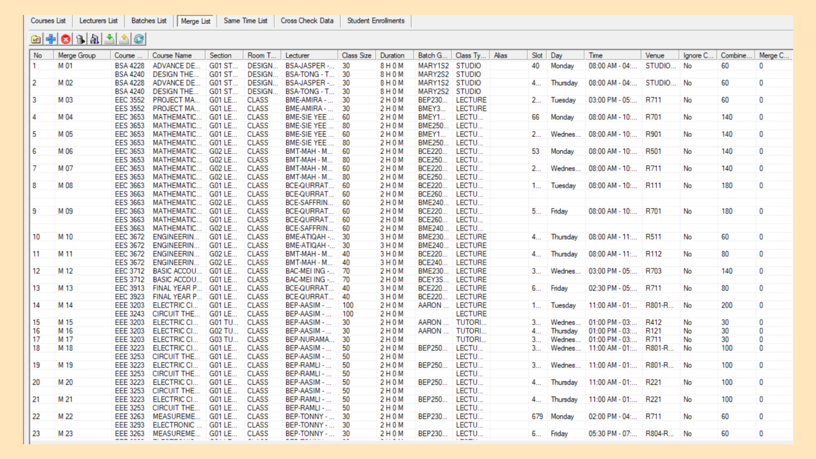The height and width of the screenshot is (459, 816).
Task: Click time 05:30 PM cell in M 23
Action: pyautogui.click(x=612, y=433)
